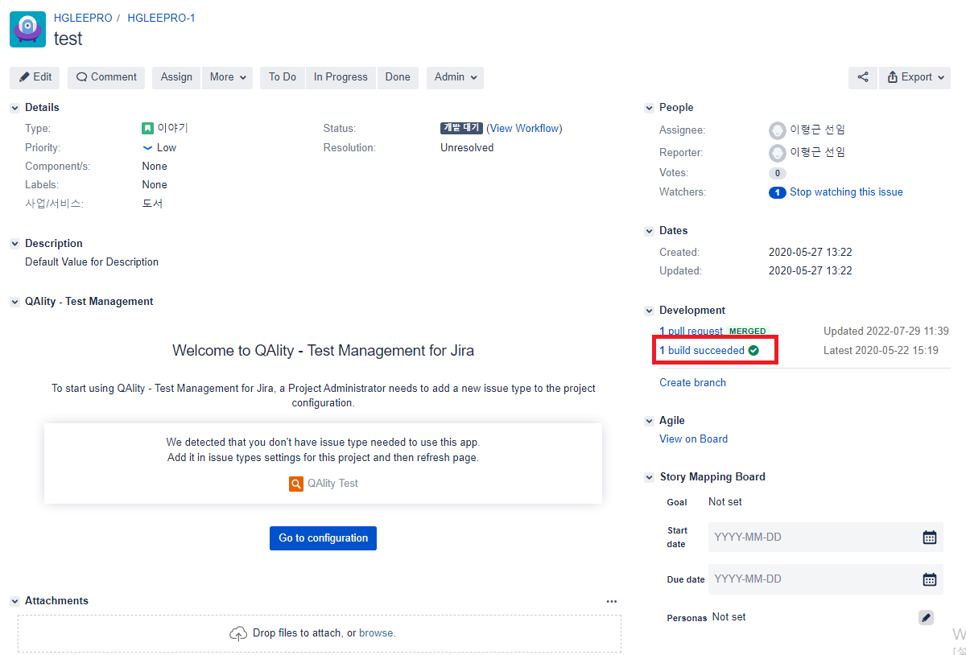966x655 pixels.
Task: Open the Export dropdown
Action: (914, 77)
